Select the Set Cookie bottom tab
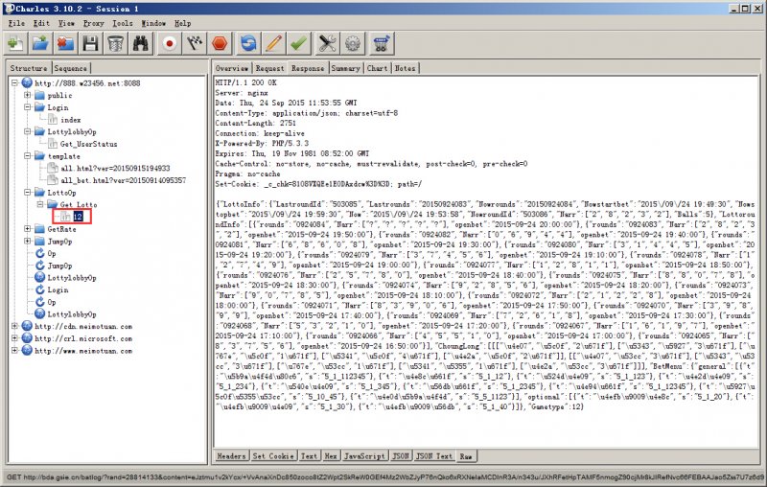 (273, 456)
